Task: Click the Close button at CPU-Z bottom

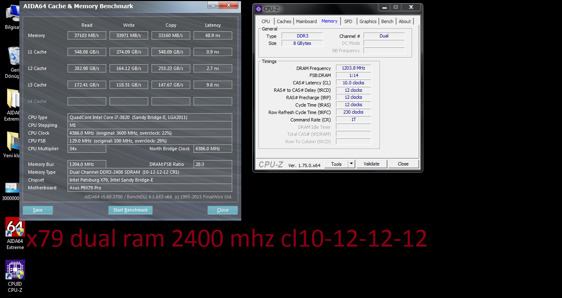Action: click(x=403, y=164)
